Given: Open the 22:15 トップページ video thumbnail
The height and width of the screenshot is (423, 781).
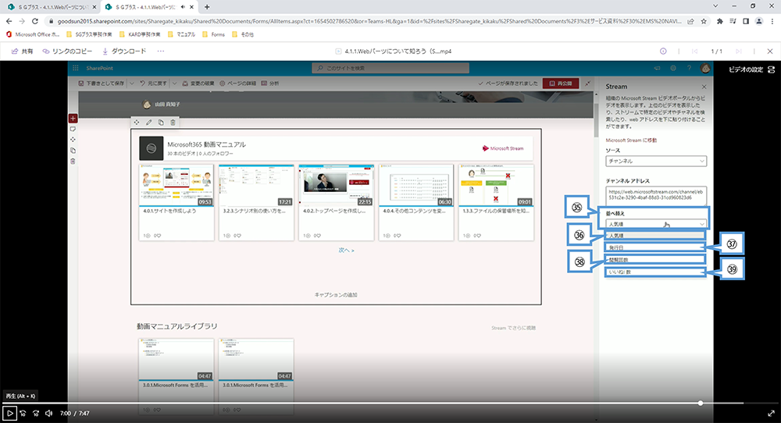Looking at the screenshot, I should 336,185.
